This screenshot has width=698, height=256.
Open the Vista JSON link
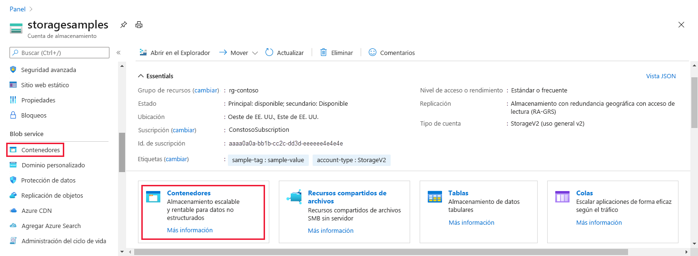pyautogui.click(x=661, y=76)
